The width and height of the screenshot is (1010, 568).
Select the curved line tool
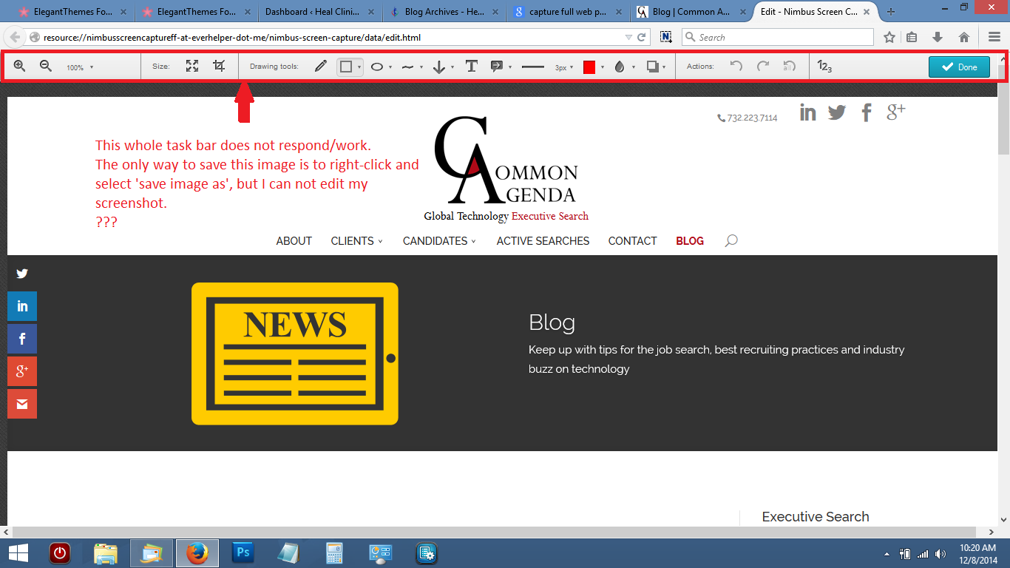(x=407, y=67)
